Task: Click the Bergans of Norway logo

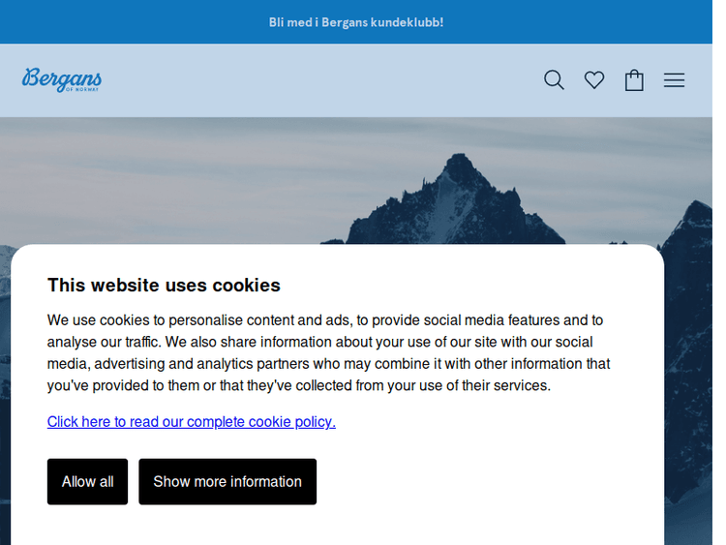Action: point(62,79)
